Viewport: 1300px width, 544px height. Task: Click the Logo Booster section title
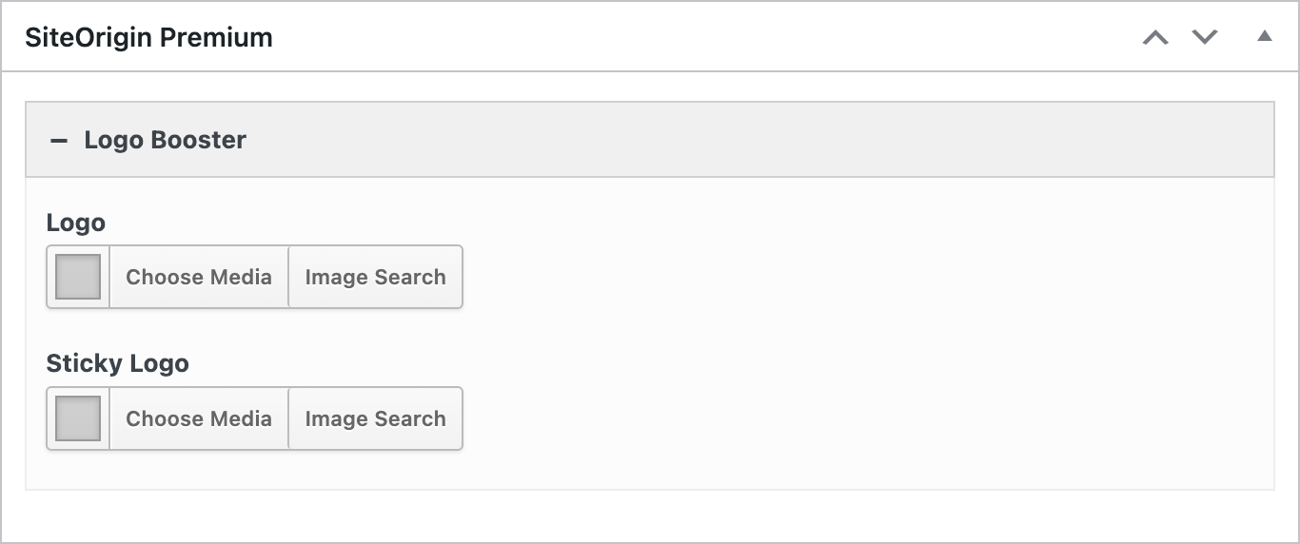pos(165,140)
